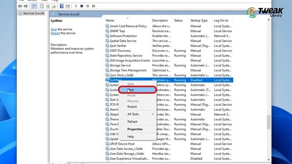Select the Spatial Data Service row
This screenshot has height=164, width=292.
[169, 41]
